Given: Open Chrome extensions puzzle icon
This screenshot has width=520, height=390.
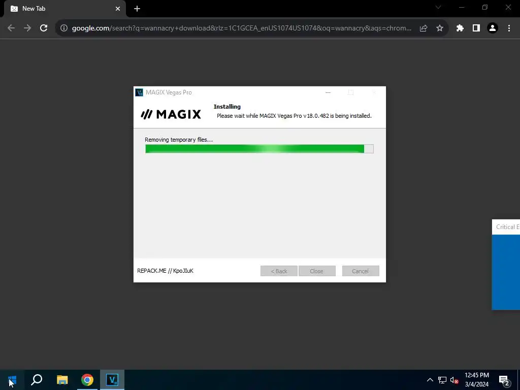Looking at the screenshot, I should pyautogui.click(x=460, y=28).
